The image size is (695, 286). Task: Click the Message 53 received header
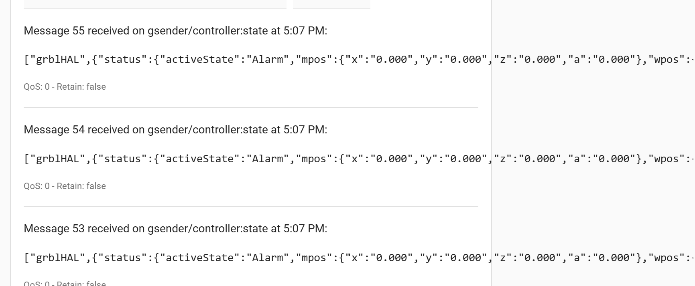tap(175, 229)
